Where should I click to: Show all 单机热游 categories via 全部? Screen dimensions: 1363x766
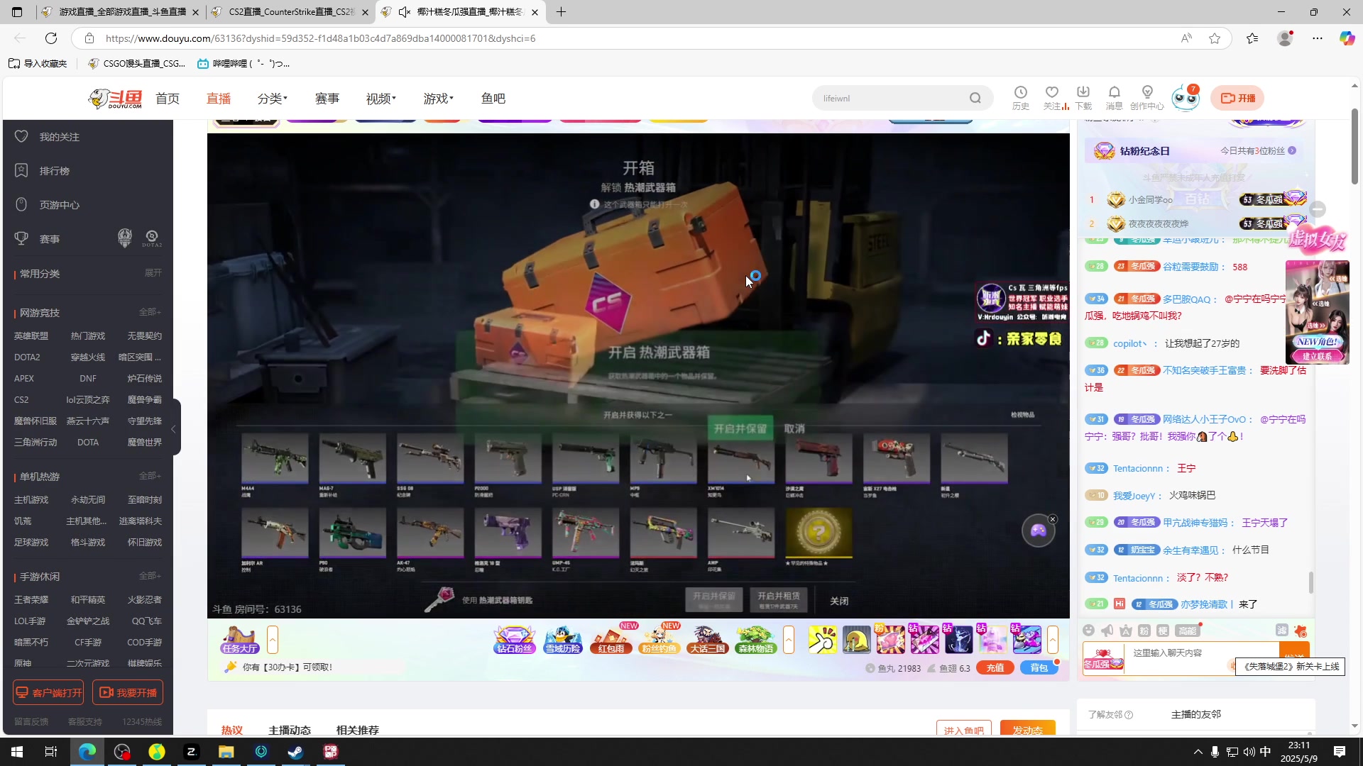point(150,476)
